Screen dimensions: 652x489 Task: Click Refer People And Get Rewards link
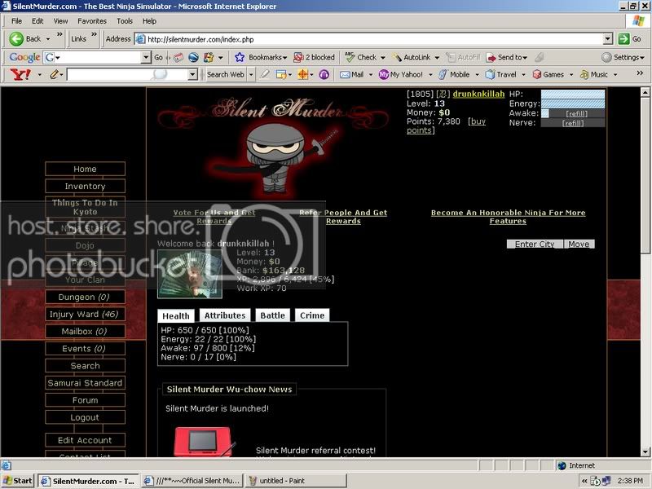point(343,217)
